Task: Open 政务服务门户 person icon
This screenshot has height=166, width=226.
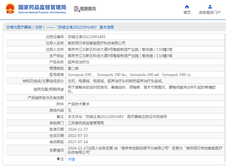Action: (x=210, y=7)
